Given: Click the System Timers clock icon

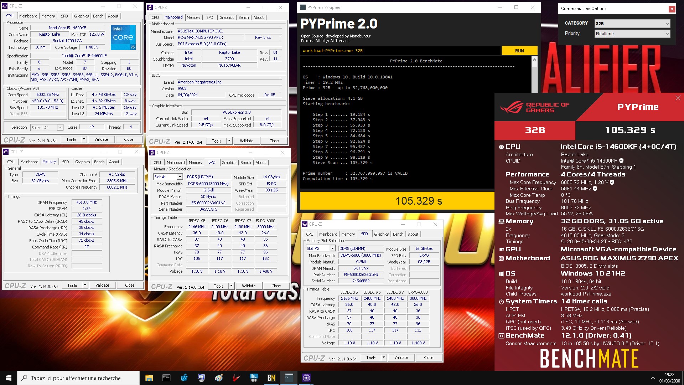Looking at the screenshot, I should point(501,302).
